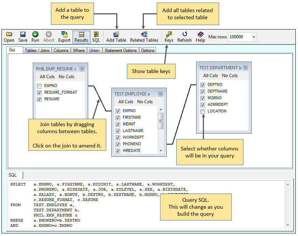
Task: Click the PHIL.EMP_RESUME c table title
Action: point(56,69)
